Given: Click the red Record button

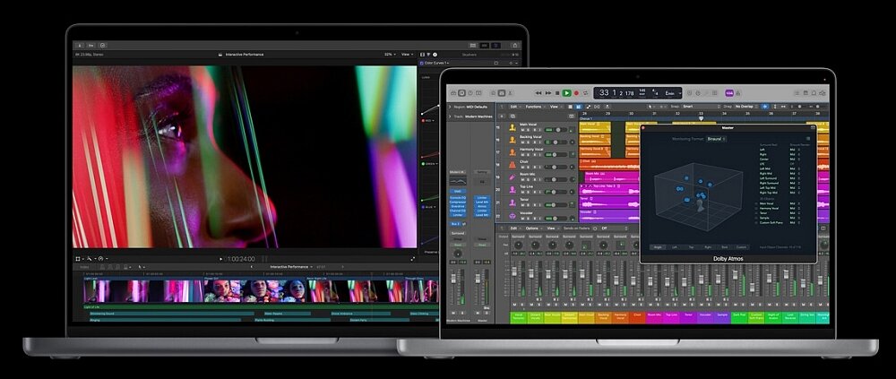Looking at the screenshot, I should pyautogui.click(x=575, y=92).
